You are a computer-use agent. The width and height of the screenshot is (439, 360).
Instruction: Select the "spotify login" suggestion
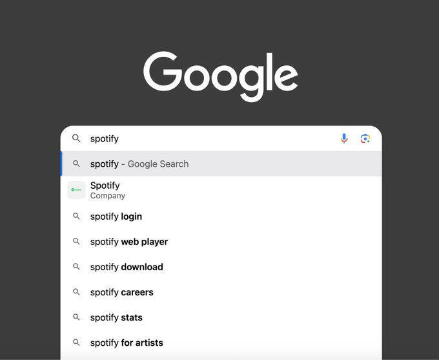(x=116, y=217)
